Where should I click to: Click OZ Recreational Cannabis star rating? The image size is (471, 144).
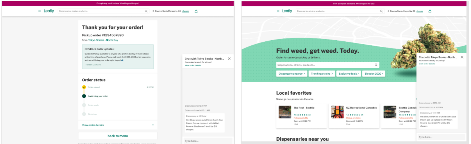point(355,115)
